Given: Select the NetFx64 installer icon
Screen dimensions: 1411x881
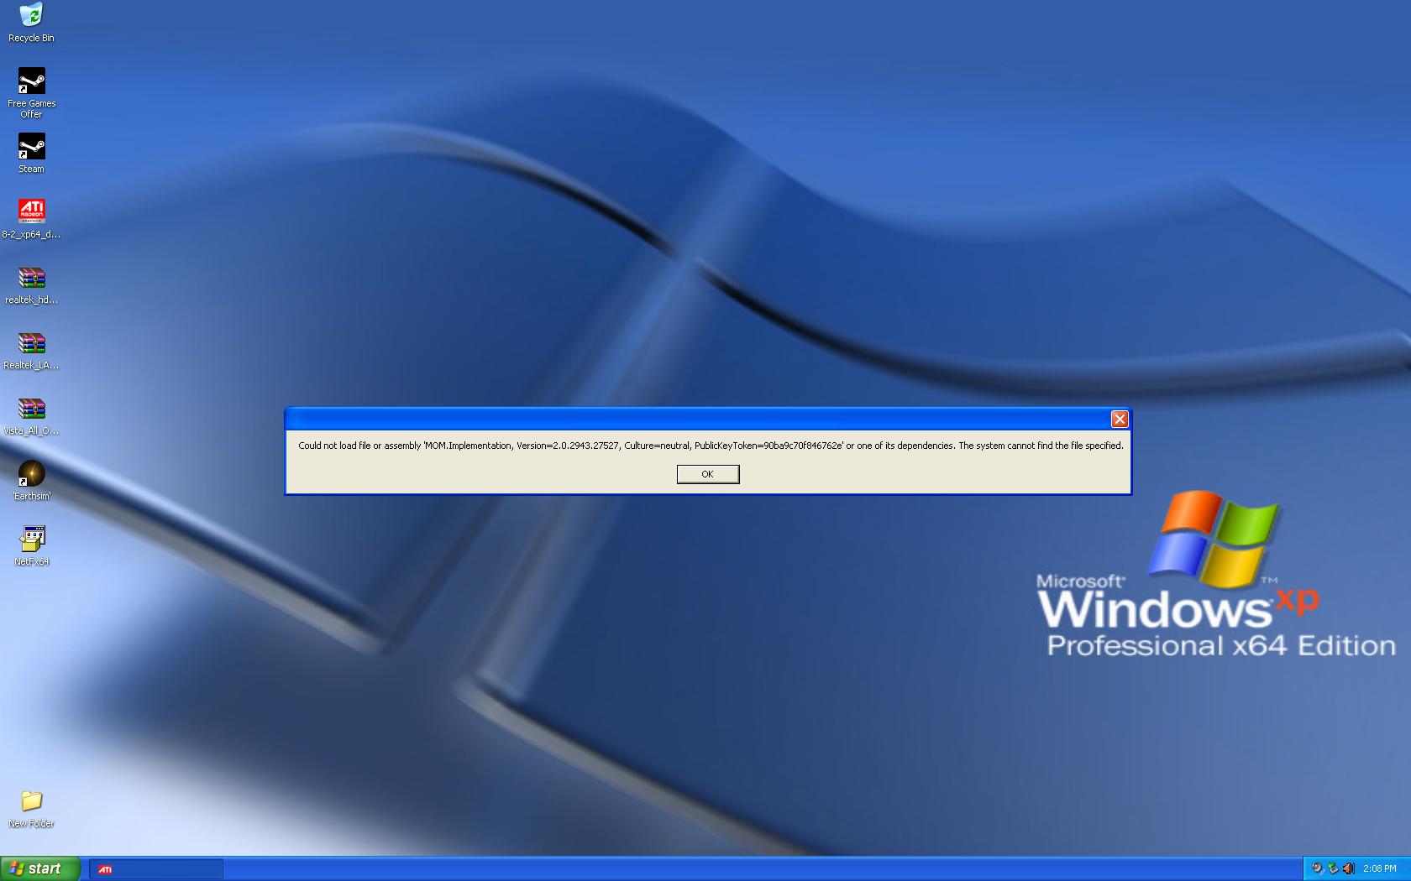Looking at the screenshot, I should pyautogui.click(x=31, y=546).
